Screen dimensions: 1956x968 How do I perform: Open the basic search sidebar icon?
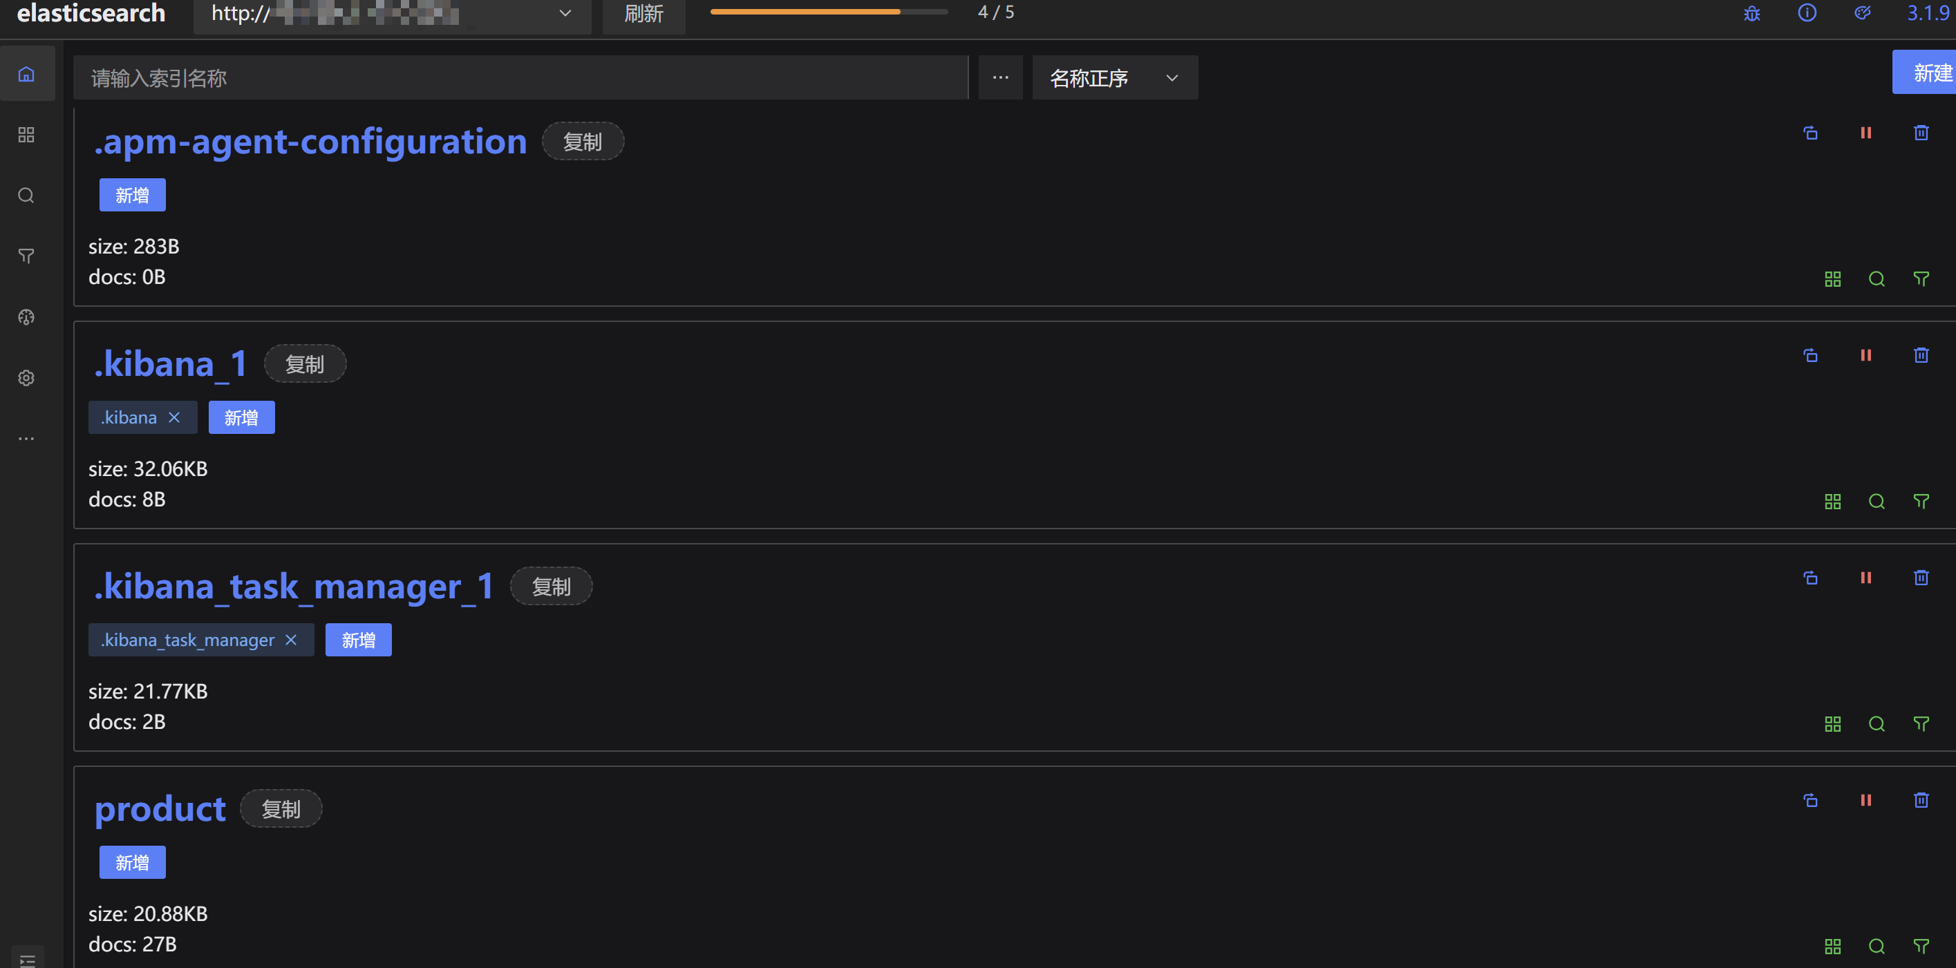[x=26, y=195]
